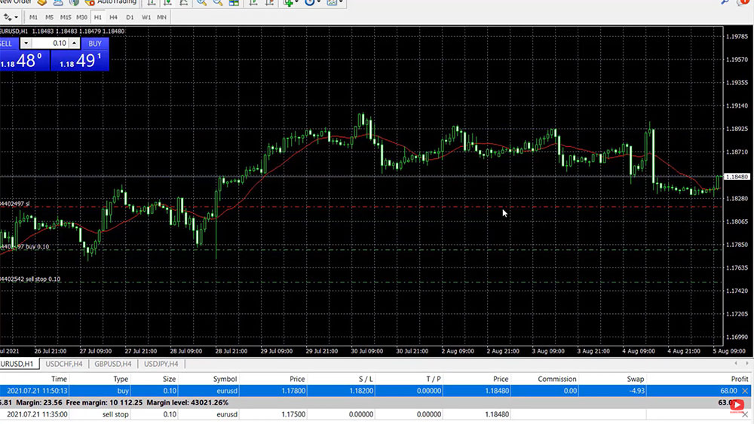Switch to the GBPUSD,H4 chart tab
This screenshot has height=424, width=754.
113,364
